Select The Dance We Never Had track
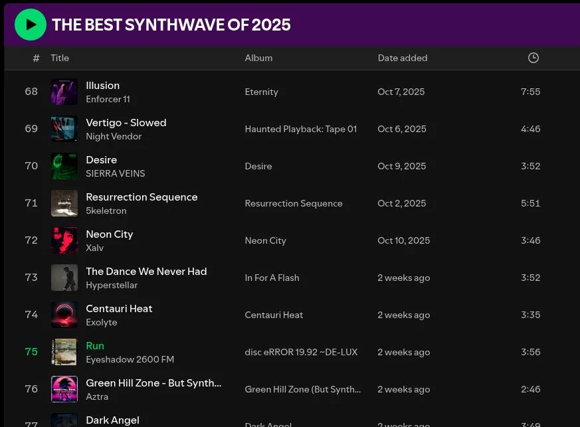Viewport: 580px width, 427px height. point(146,272)
